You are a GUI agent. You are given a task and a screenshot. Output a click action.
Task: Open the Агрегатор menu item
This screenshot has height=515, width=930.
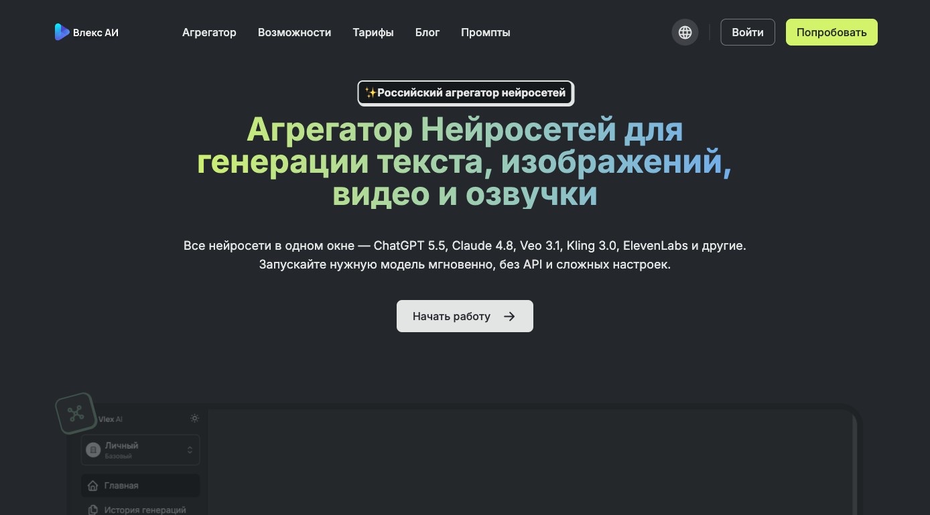(209, 32)
